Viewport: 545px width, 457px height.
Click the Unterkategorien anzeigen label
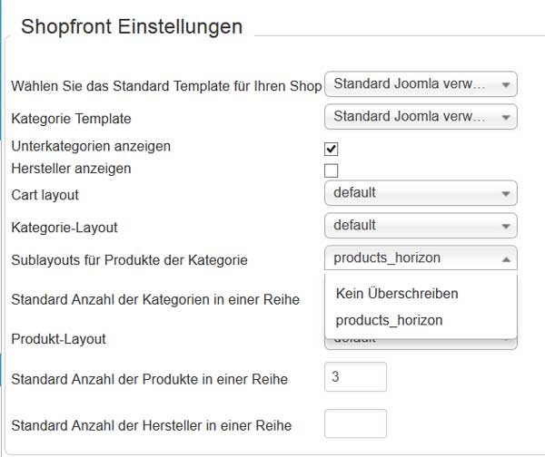pos(91,146)
